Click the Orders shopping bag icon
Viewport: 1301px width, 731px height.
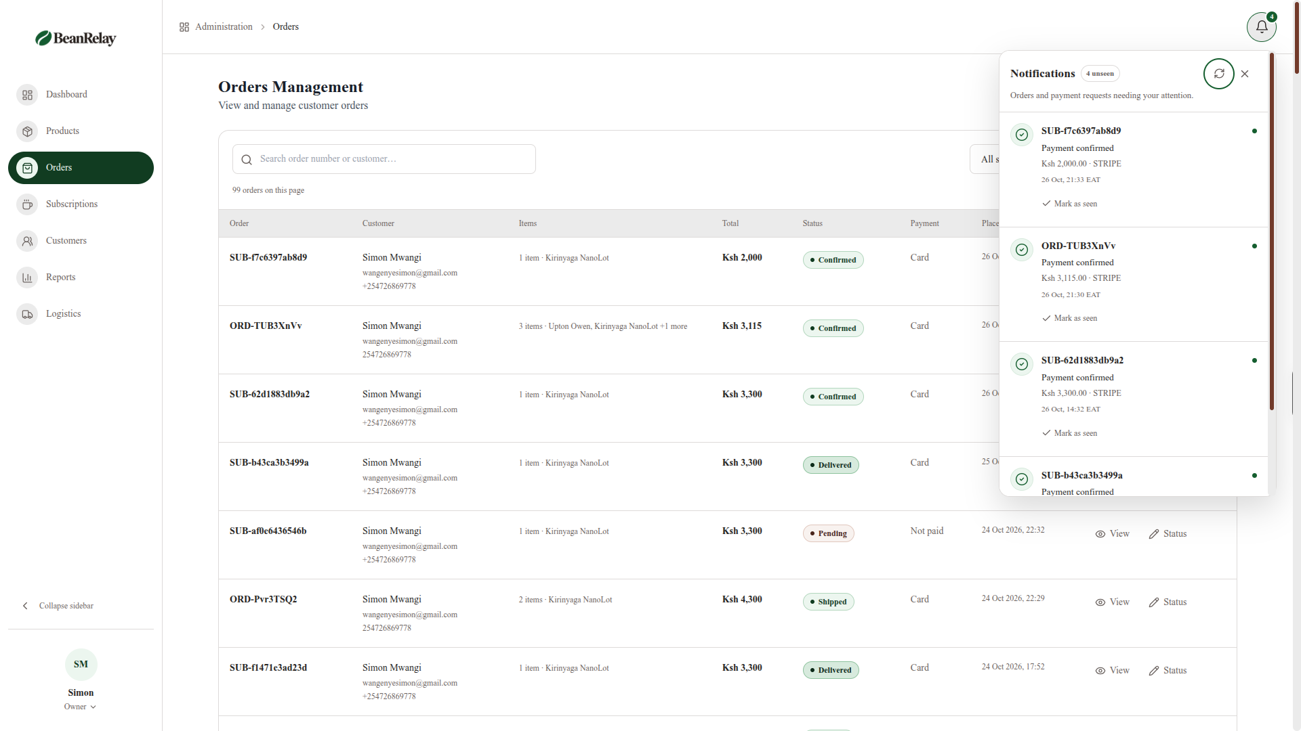(27, 168)
